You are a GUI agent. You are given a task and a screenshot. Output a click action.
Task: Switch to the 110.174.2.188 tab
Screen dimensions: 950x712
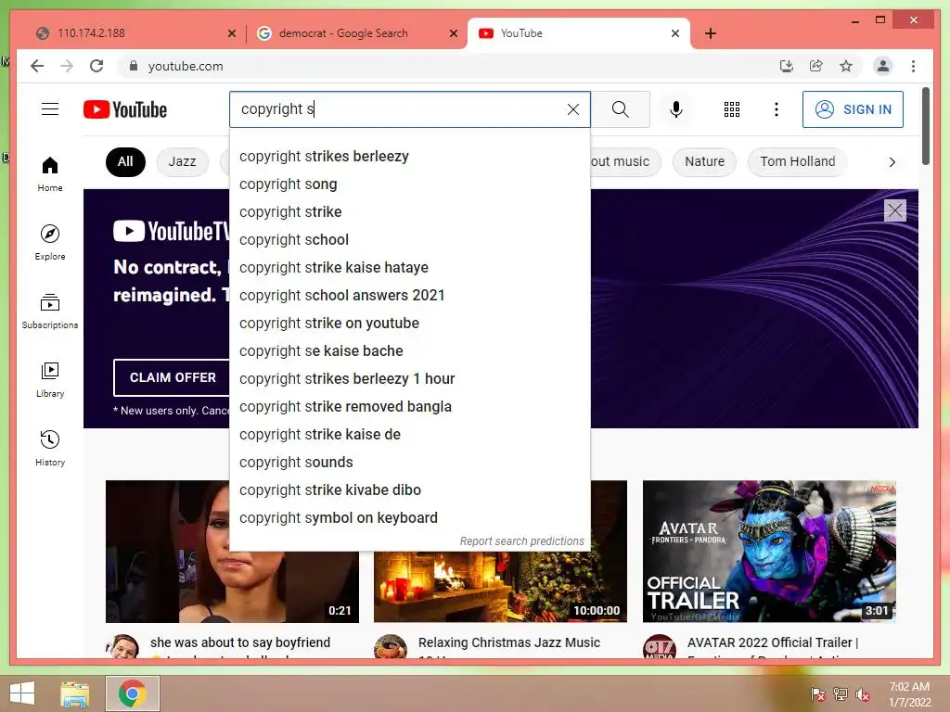click(x=135, y=33)
